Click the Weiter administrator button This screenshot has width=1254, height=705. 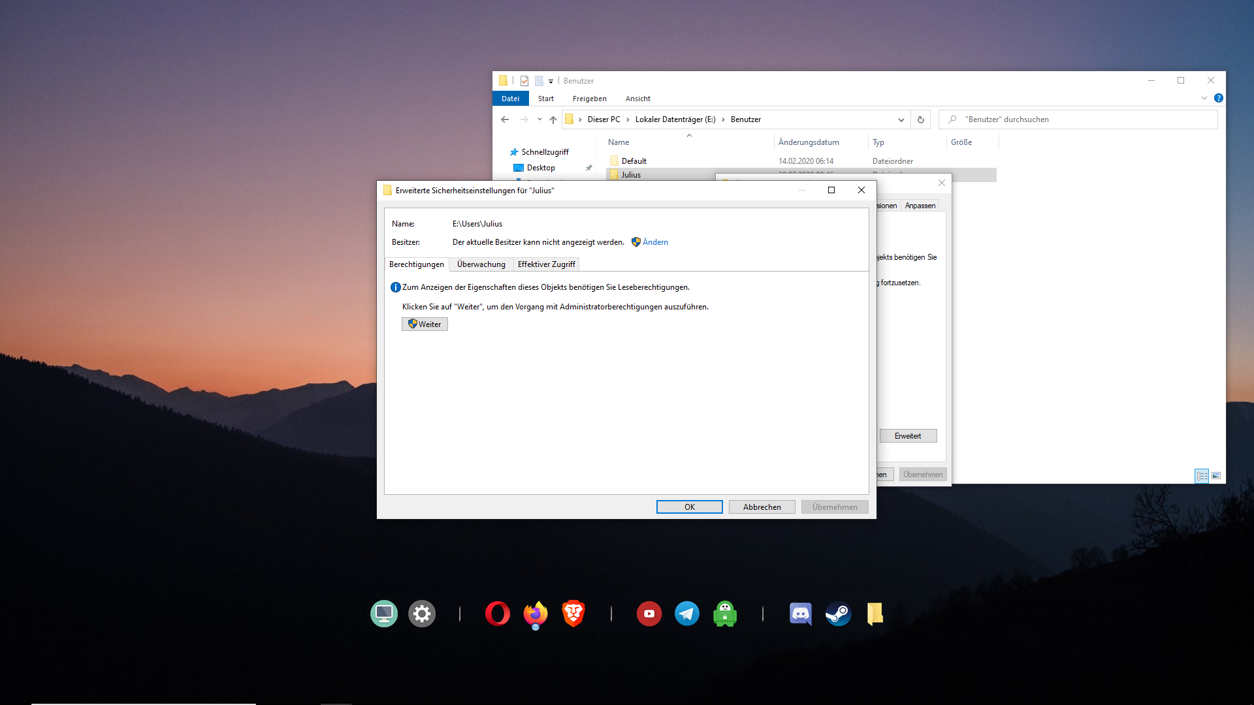425,324
